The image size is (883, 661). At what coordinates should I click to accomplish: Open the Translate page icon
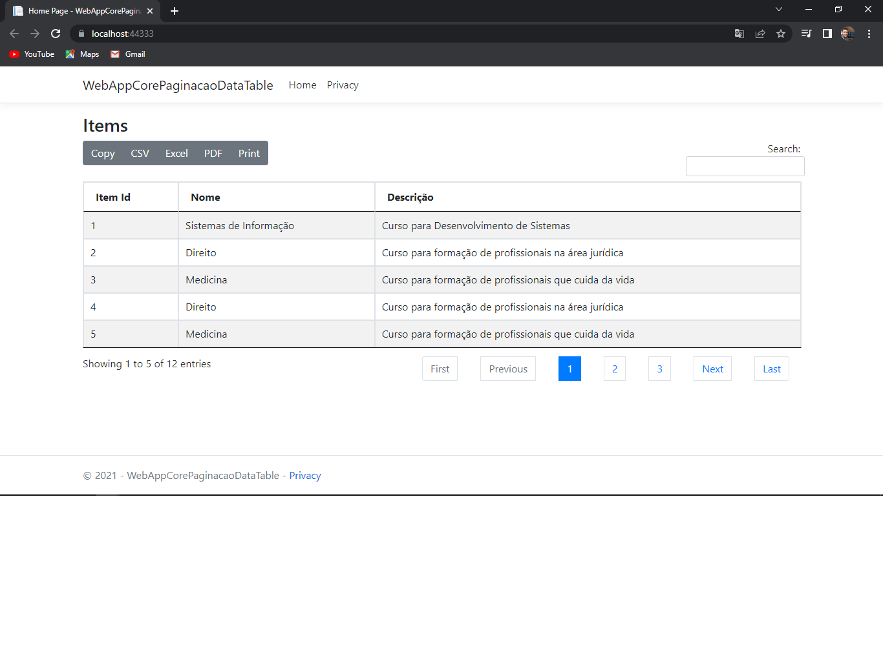tap(739, 34)
